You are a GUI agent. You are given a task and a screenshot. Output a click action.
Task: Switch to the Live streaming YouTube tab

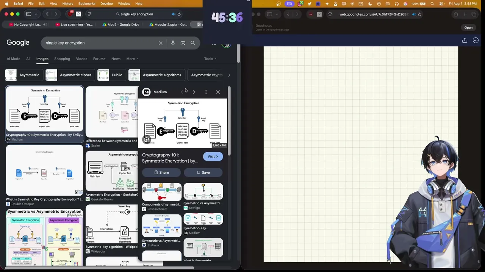[x=74, y=25]
